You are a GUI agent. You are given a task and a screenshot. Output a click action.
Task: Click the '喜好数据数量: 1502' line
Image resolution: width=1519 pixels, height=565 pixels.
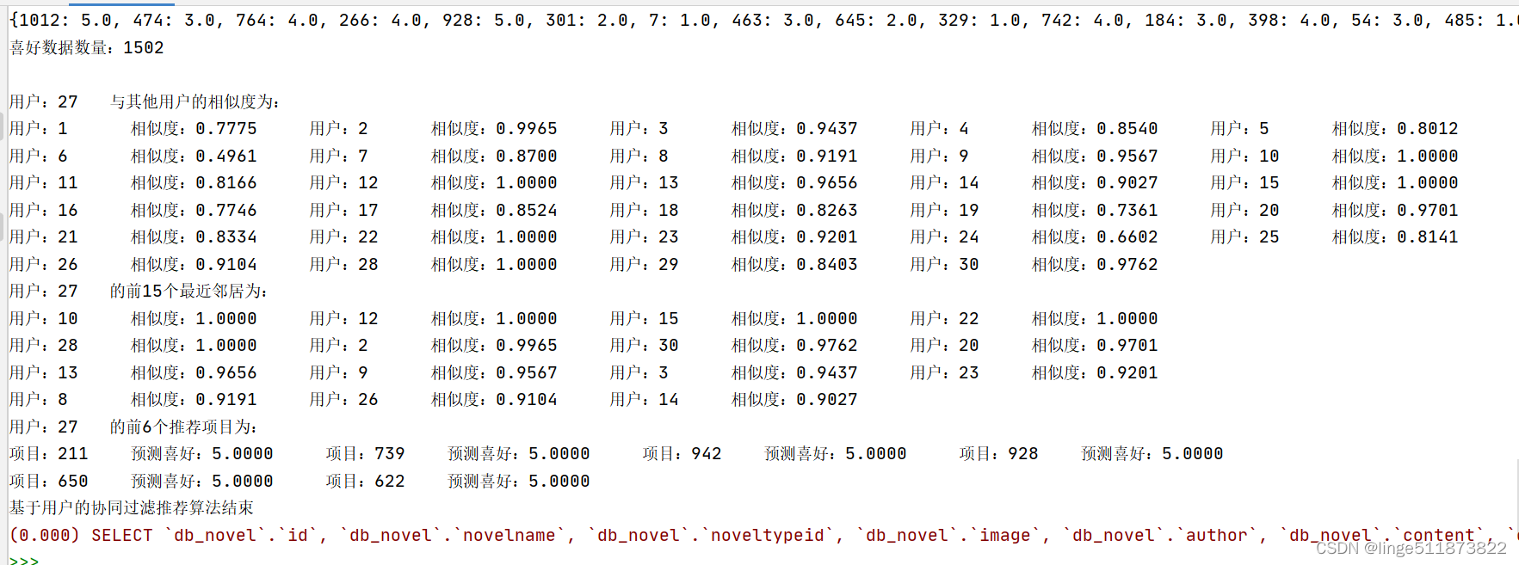(86, 48)
